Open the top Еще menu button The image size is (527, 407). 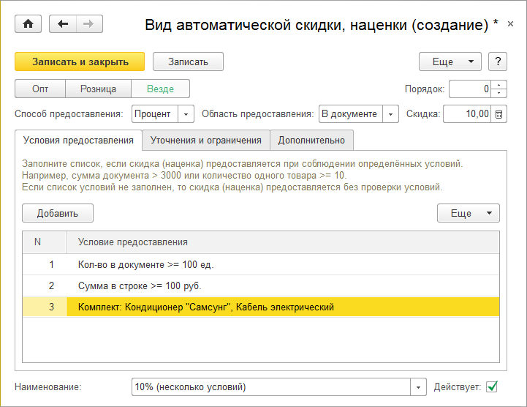[x=450, y=61]
